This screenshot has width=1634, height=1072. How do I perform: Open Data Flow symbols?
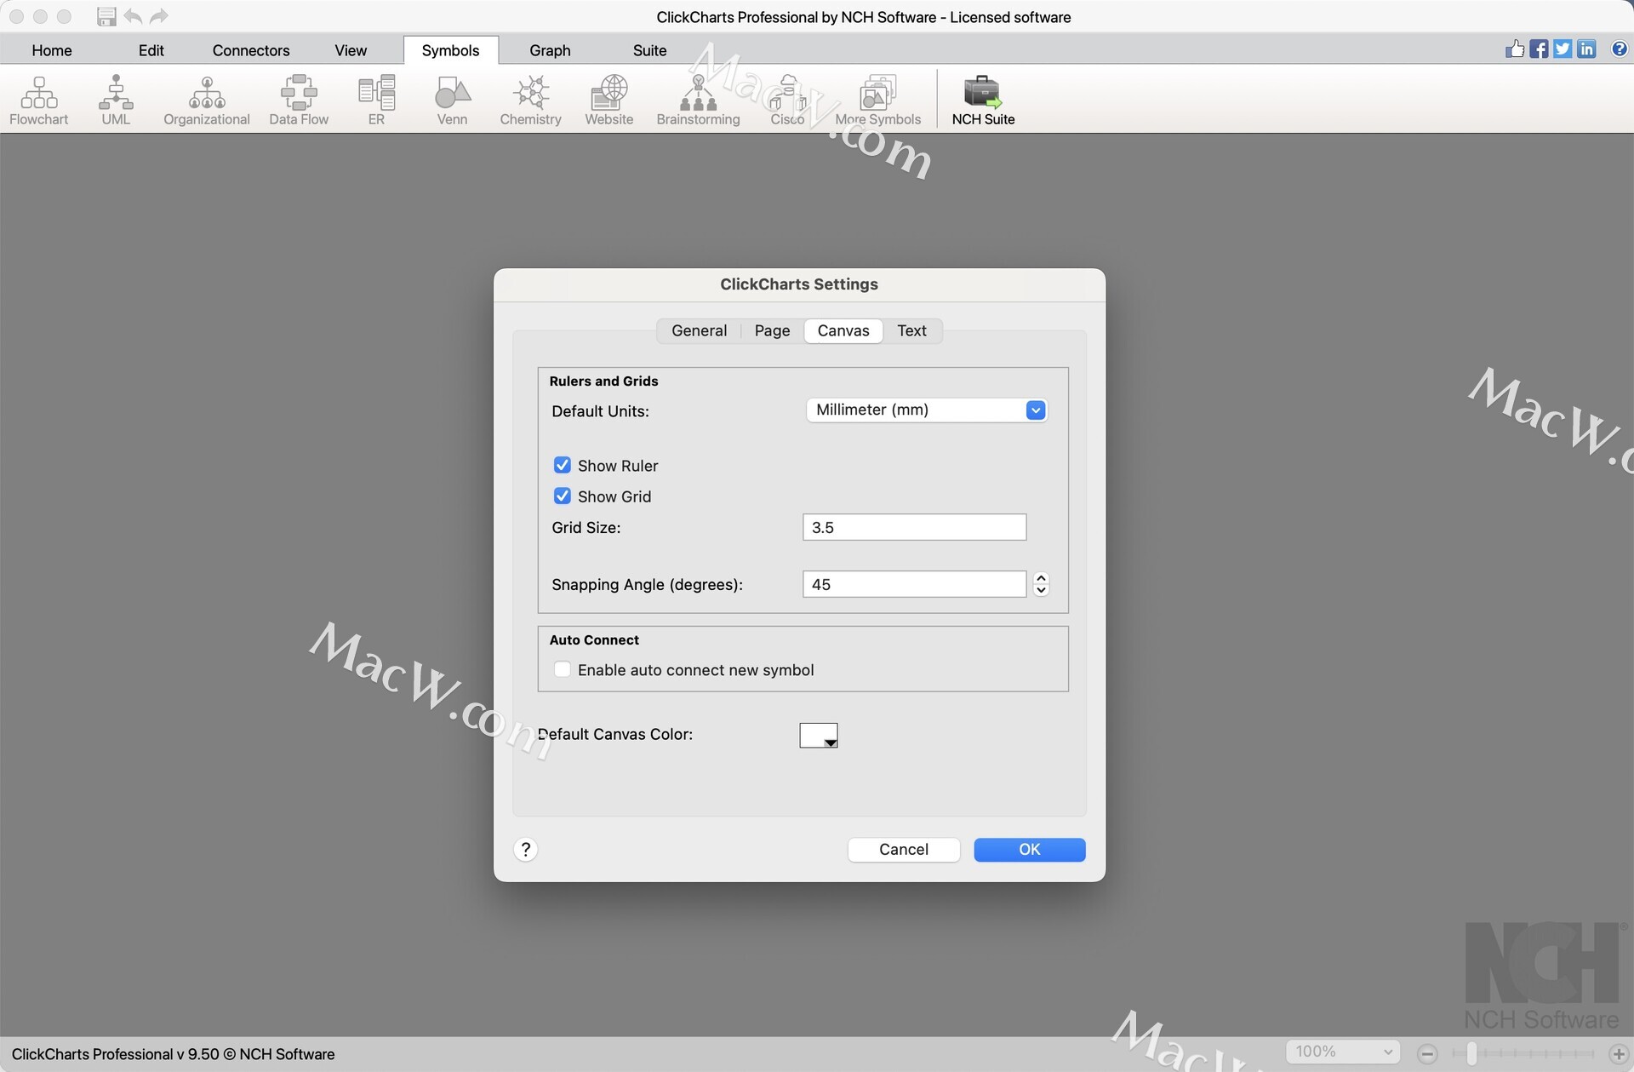click(x=299, y=100)
